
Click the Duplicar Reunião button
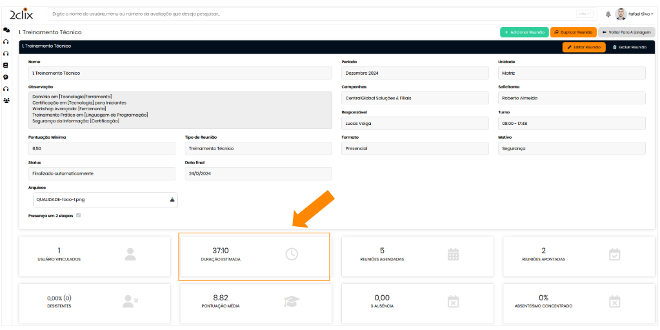click(573, 32)
